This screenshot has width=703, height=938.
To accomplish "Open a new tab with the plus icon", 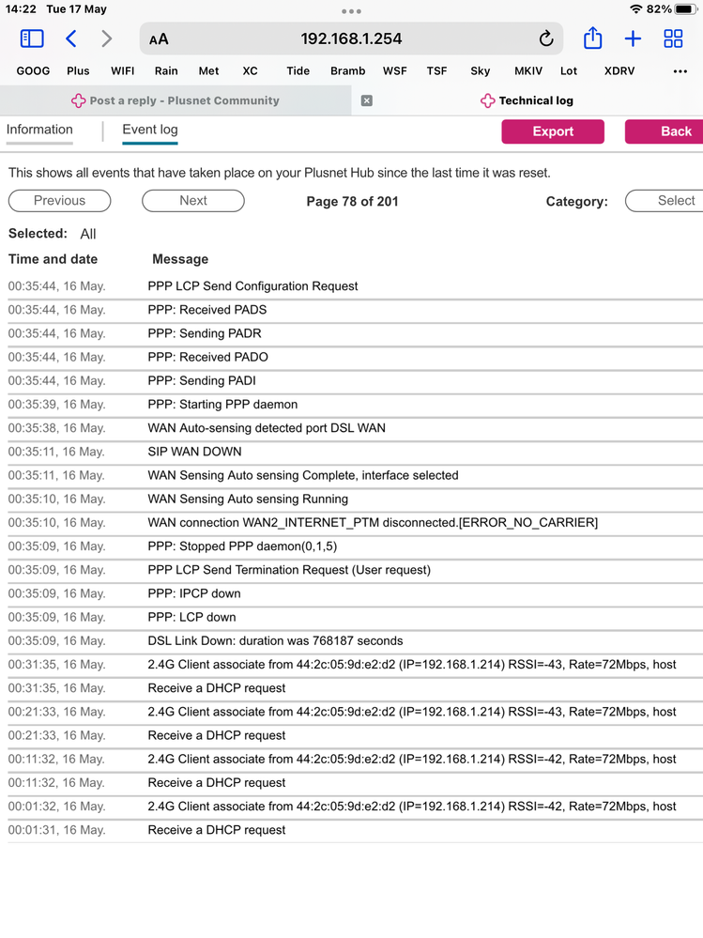I will coord(633,38).
